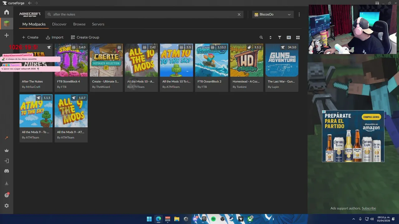Open OBS Studio in the taskbar
The image size is (399, 224).
point(223,219)
